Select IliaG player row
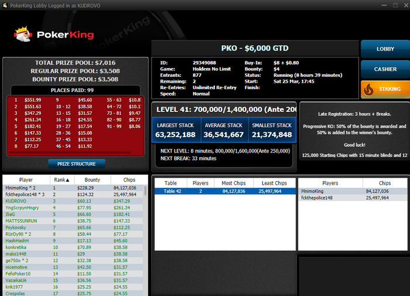This screenshot has width=410, height=296. point(73,215)
